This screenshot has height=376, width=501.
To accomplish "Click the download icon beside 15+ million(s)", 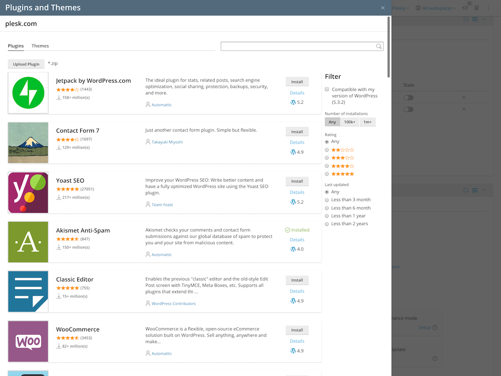I will click(x=59, y=296).
